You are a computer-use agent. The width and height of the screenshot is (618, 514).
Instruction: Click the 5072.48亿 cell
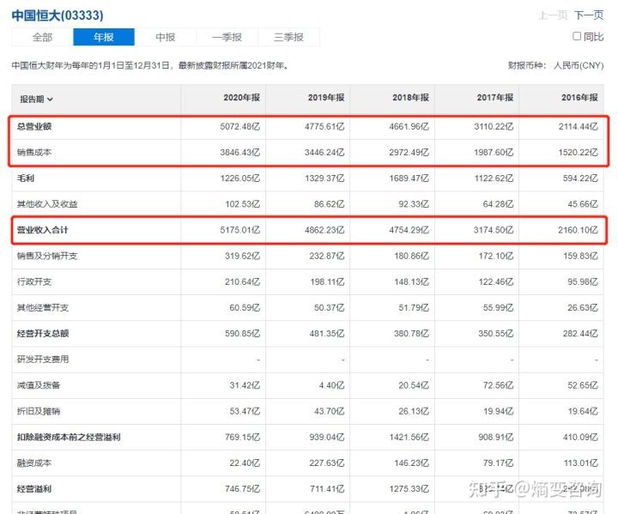240,126
